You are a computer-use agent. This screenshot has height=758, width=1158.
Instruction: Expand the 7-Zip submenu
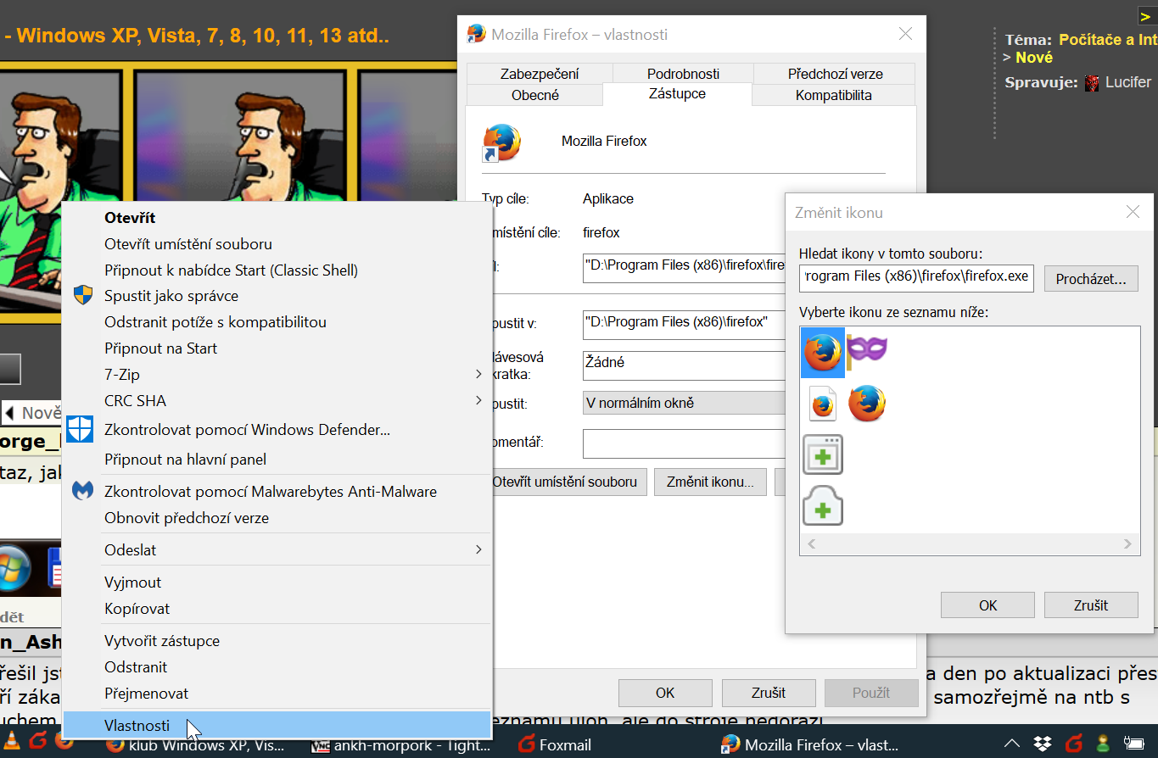[478, 374]
